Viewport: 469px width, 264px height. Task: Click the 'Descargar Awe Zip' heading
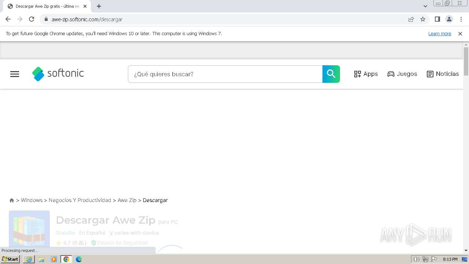click(106, 220)
